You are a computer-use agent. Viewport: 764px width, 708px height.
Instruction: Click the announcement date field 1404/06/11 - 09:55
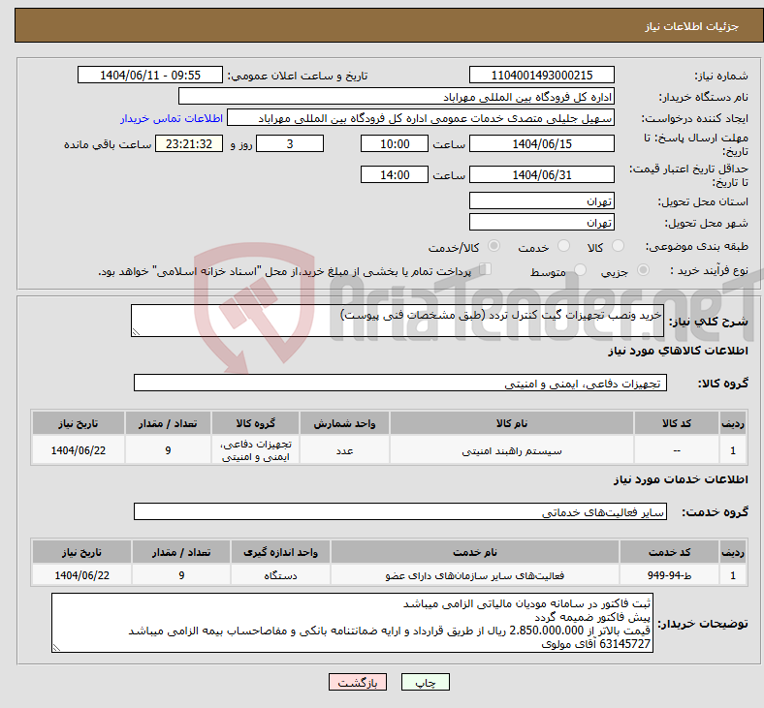pyautogui.click(x=150, y=76)
